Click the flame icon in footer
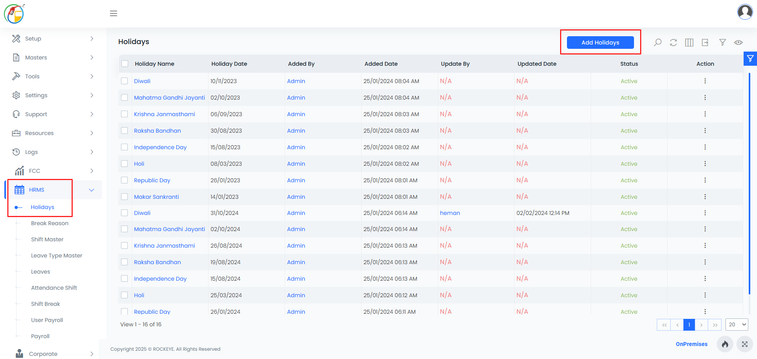The image size is (757, 359). pyautogui.click(x=725, y=344)
